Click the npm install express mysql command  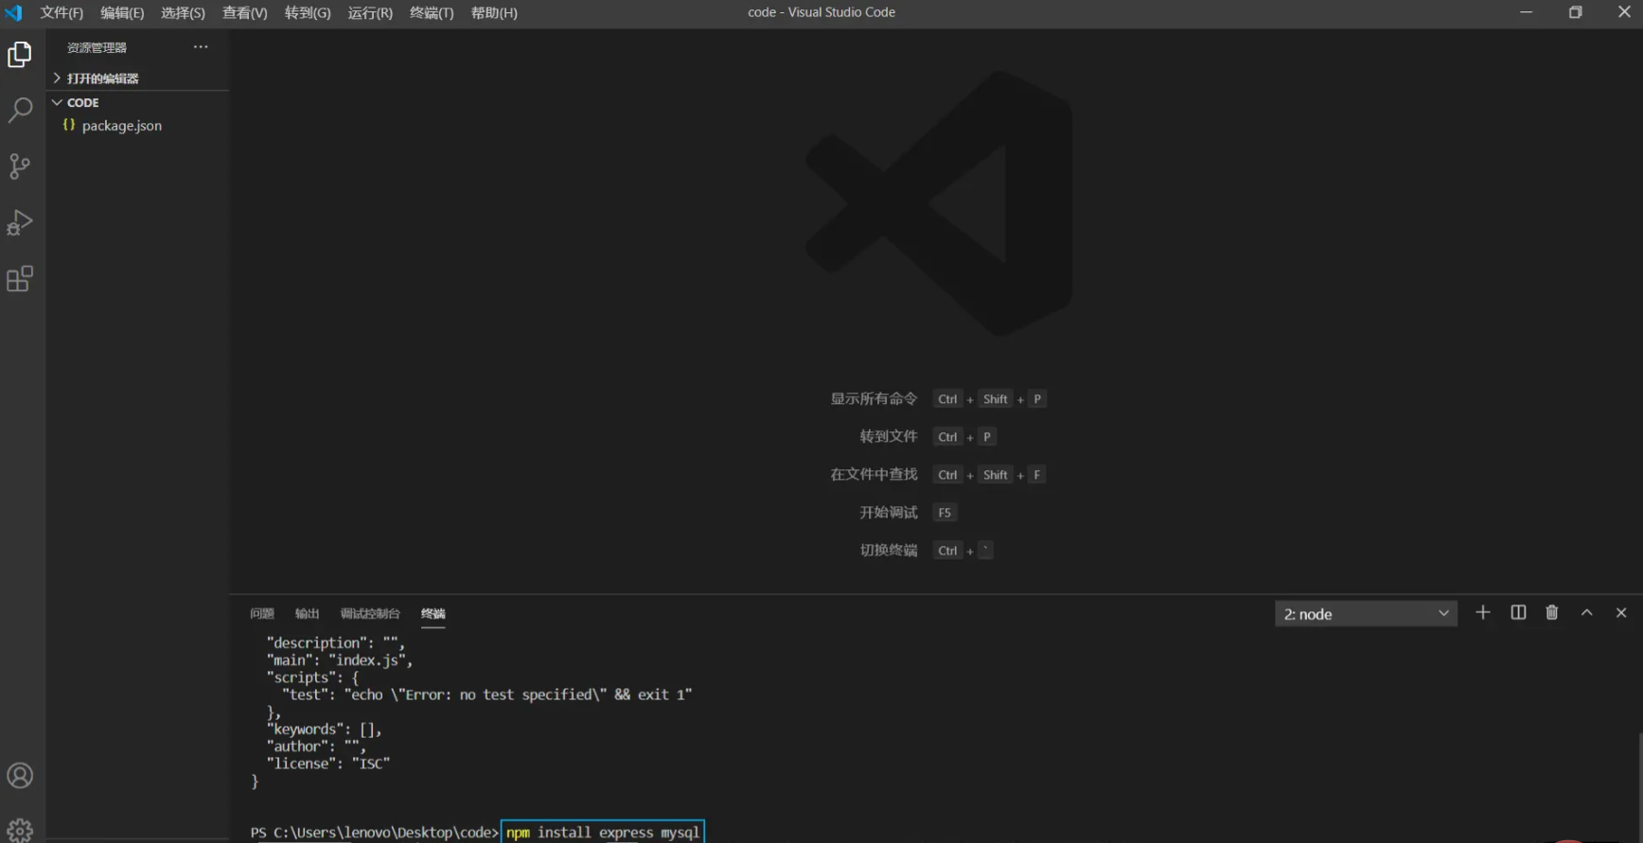(x=603, y=832)
